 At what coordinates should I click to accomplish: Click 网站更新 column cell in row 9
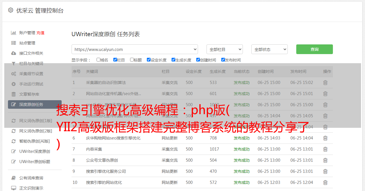170,171
